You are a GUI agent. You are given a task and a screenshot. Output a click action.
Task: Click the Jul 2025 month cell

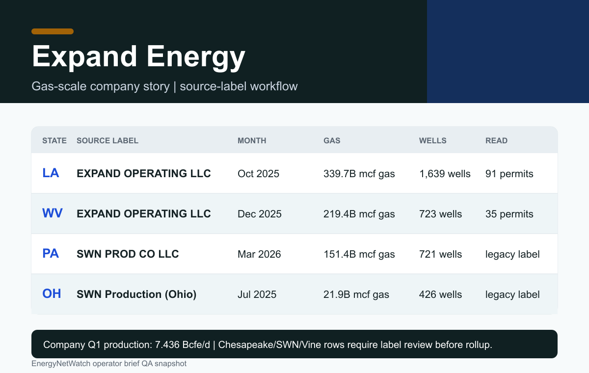coord(257,294)
